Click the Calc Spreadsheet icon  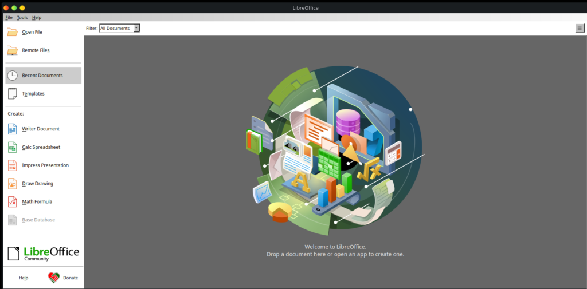(x=12, y=148)
